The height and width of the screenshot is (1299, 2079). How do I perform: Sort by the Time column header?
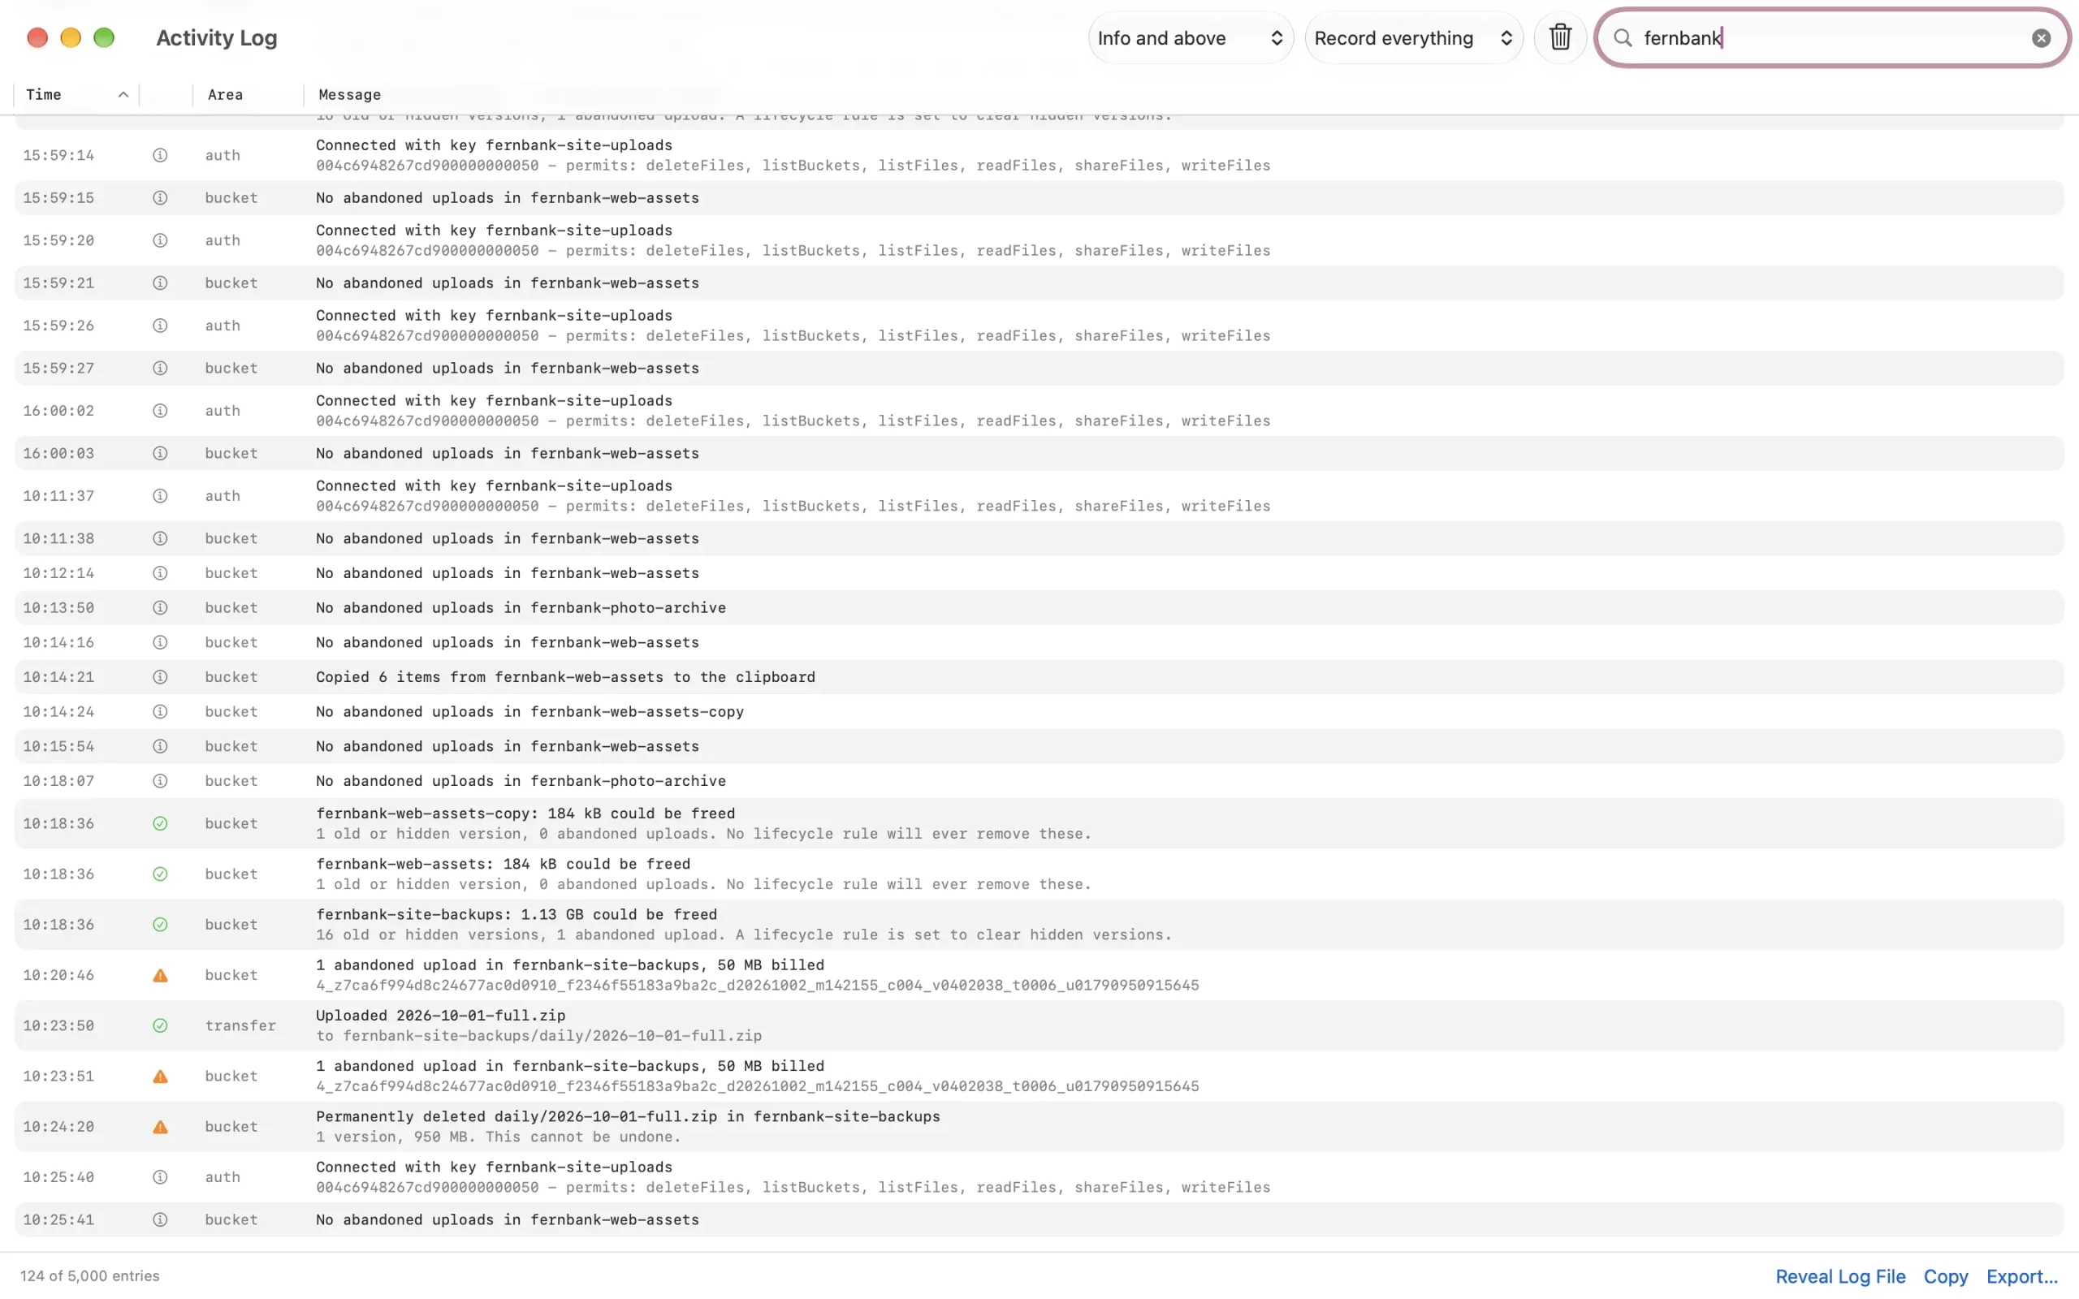point(76,94)
